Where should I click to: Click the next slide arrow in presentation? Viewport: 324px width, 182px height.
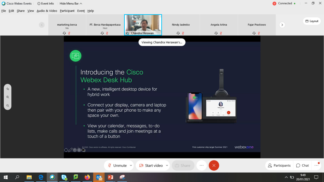84,150
